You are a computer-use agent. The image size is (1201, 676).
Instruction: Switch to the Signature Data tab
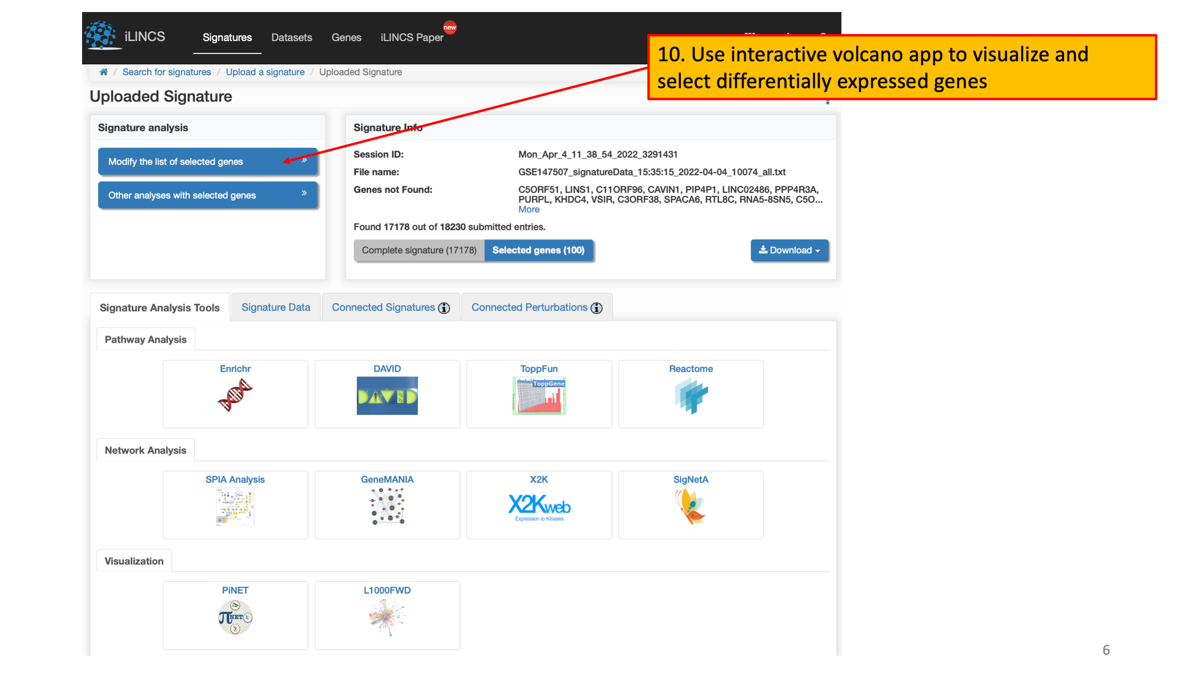coord(276,307)
